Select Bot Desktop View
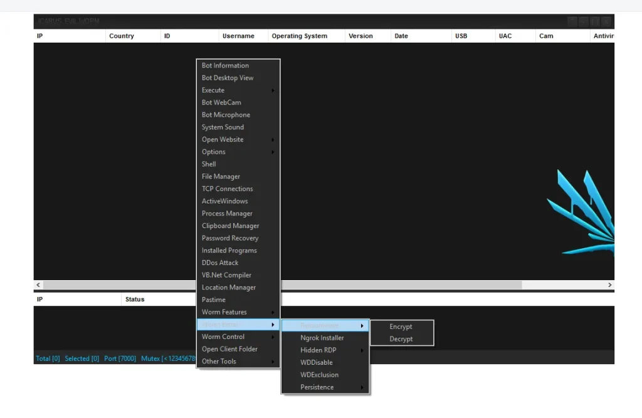 227,78
